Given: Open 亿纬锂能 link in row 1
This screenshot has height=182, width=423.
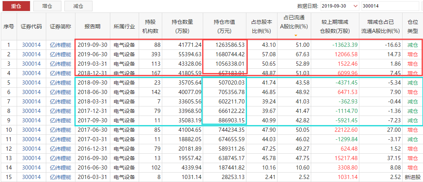Looking at the screenshot, I should tap(60, 45).
